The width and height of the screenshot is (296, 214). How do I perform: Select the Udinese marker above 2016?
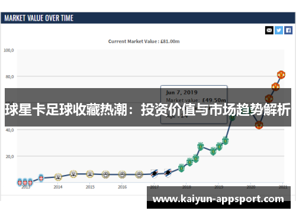122,174
